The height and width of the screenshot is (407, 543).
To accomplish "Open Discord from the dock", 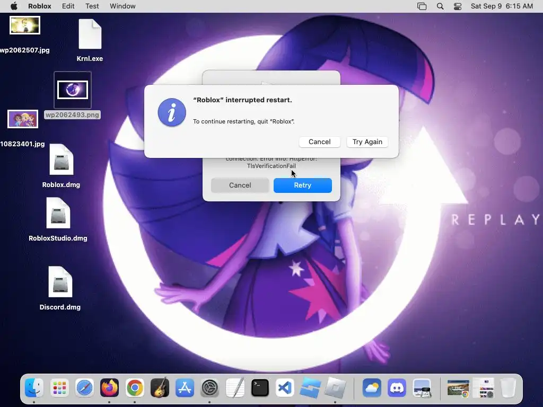I will pyautogui.click(x=397, y=387).
